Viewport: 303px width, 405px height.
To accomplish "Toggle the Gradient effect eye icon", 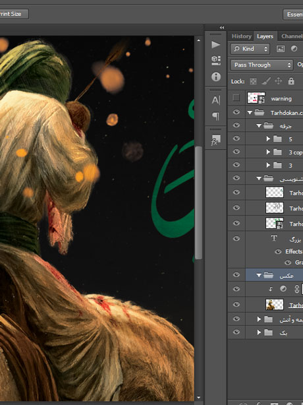I will pos(288,263).
